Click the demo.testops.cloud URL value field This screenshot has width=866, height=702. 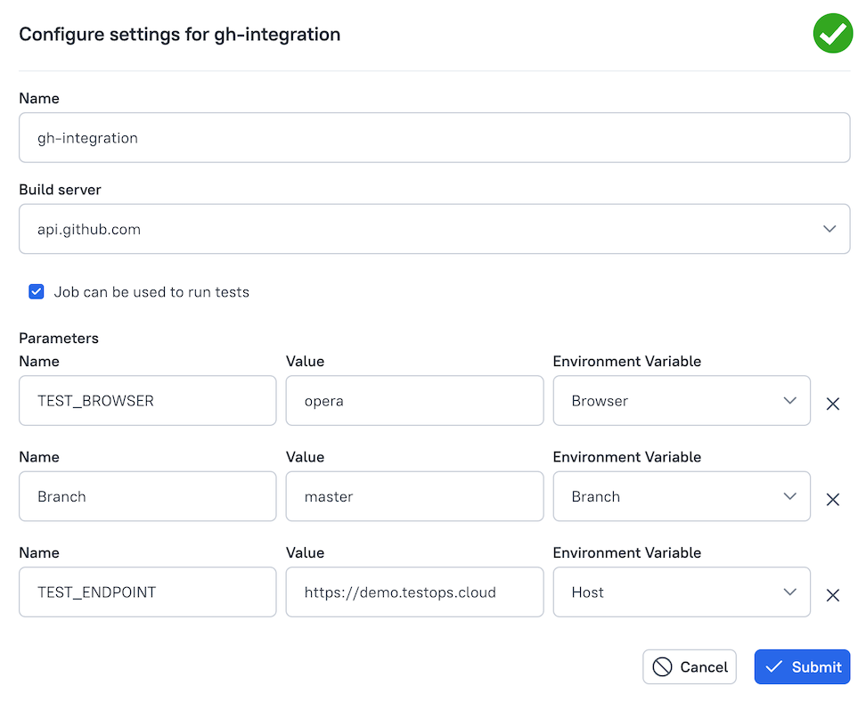pos(414,592)
